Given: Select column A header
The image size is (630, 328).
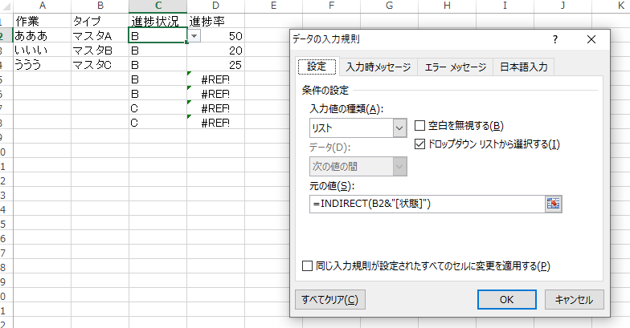Looking at the screenshot, I should [x=42, y=6].
